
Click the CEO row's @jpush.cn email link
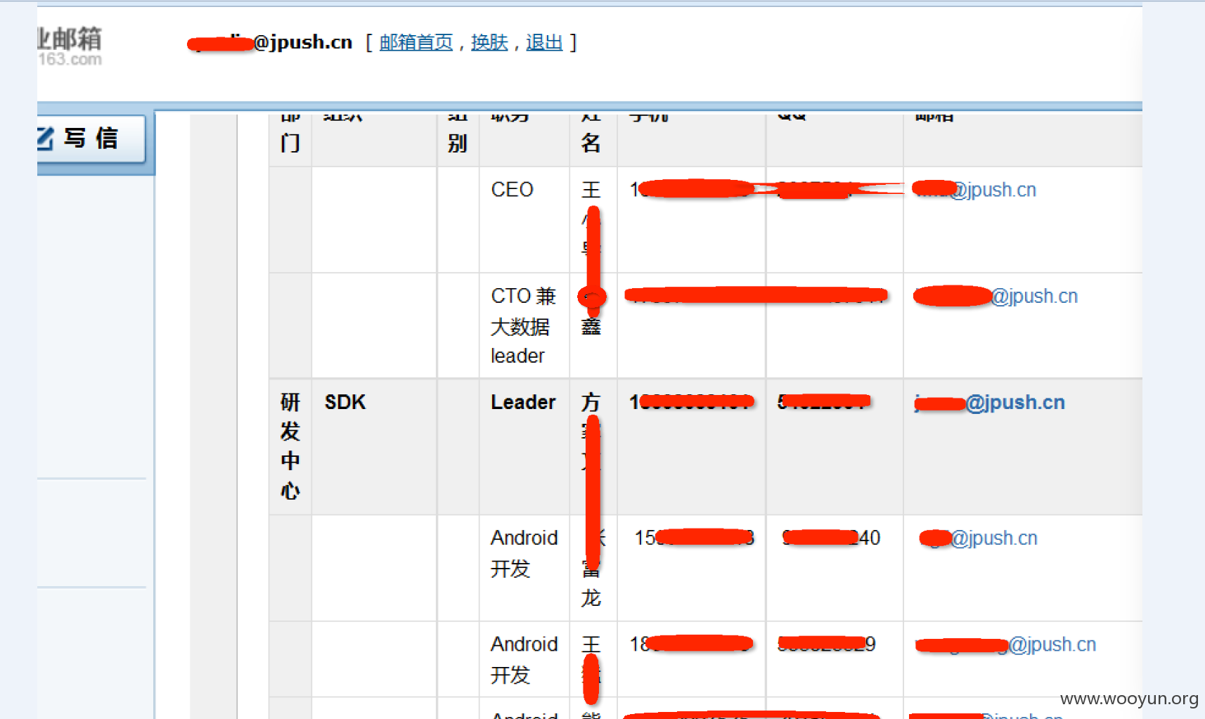pyautogui.click(x=974, y=190)
